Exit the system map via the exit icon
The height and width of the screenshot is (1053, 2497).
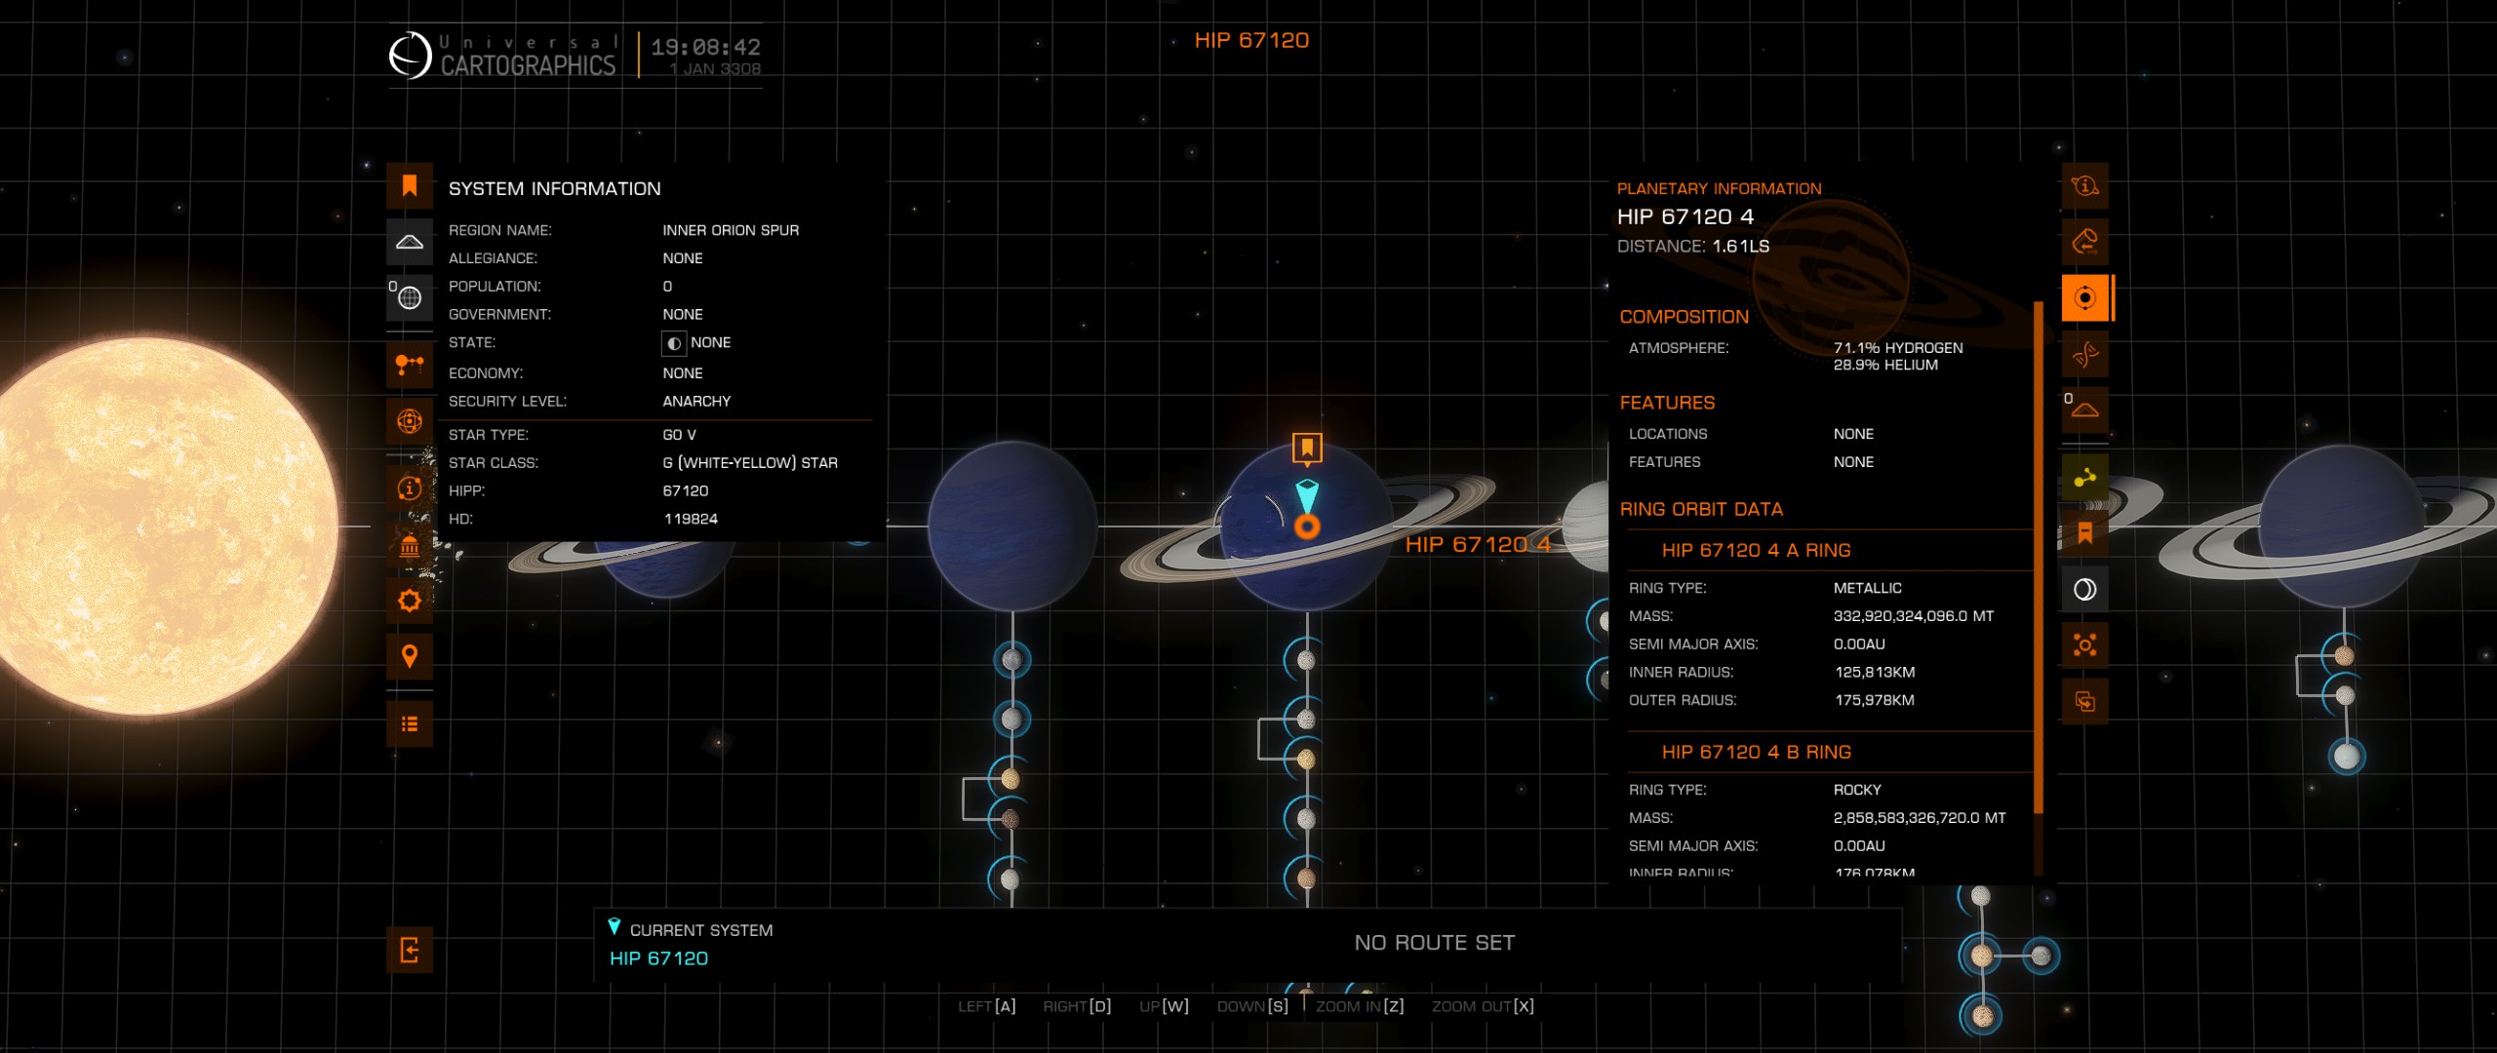click(410, 950)
